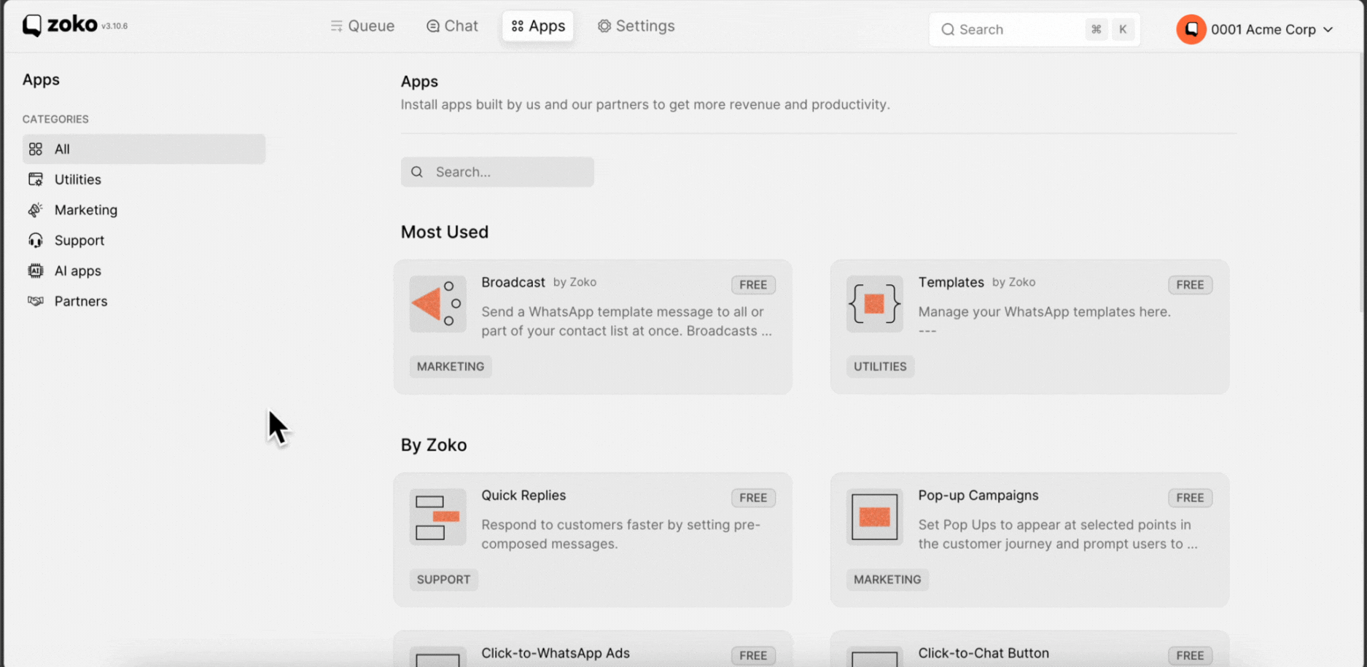Open the Pop-up Campaigns app icon
1367x667 pixels.
point(874,517)
